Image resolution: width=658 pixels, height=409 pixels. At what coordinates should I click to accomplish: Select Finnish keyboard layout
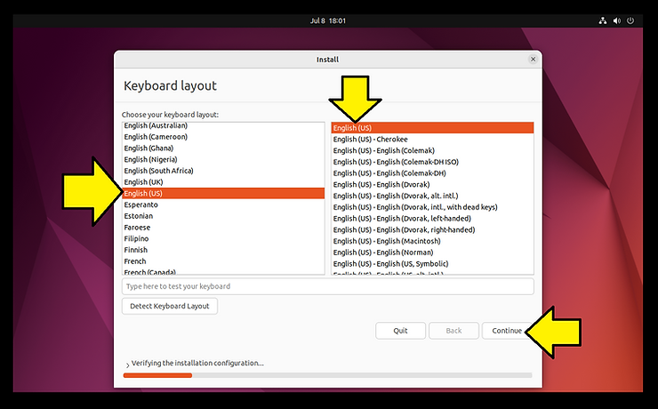(x=223, y=250)
